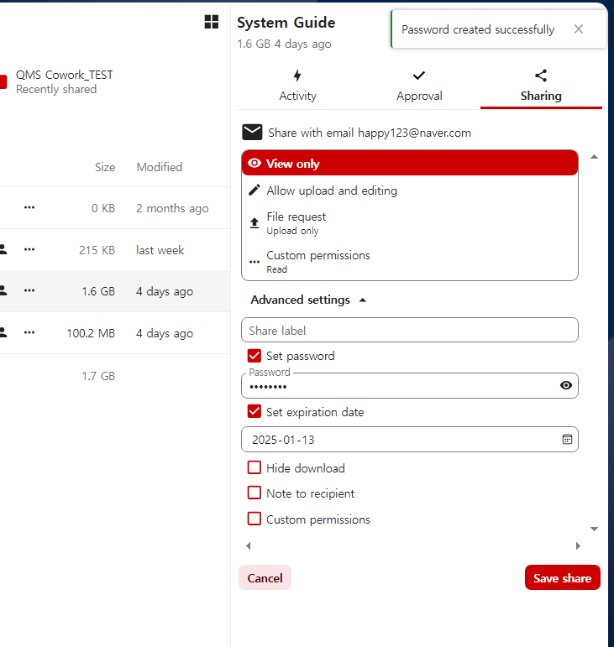Switch to grid view icon
The image size is (614, 647).
click(x=212, y=22)
